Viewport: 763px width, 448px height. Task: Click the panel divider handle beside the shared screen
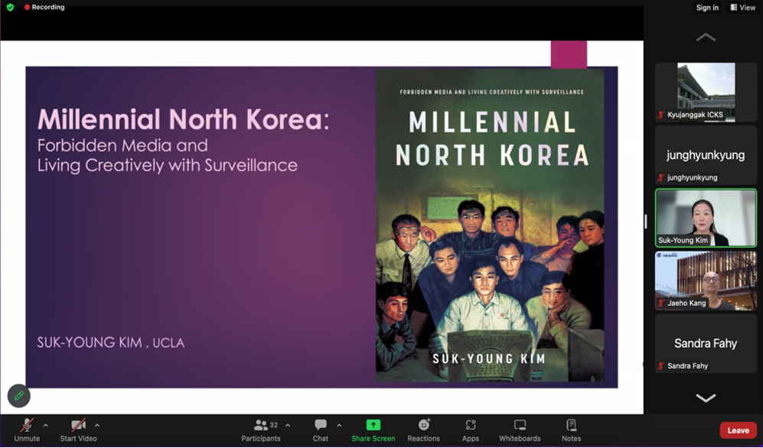click(646, 222)
